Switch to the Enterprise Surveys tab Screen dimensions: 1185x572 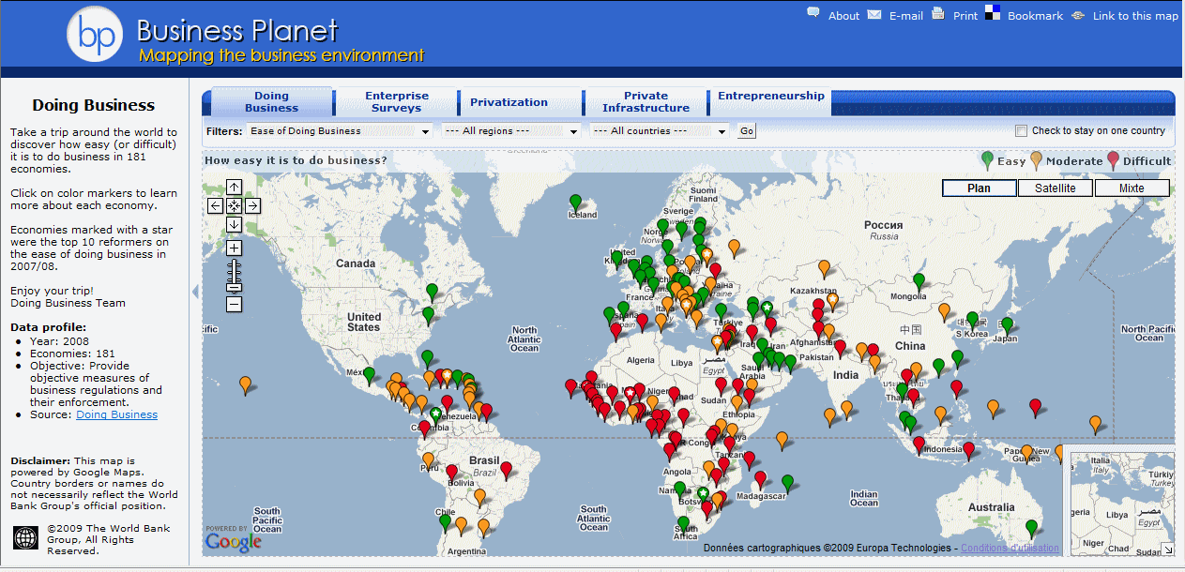397,101
